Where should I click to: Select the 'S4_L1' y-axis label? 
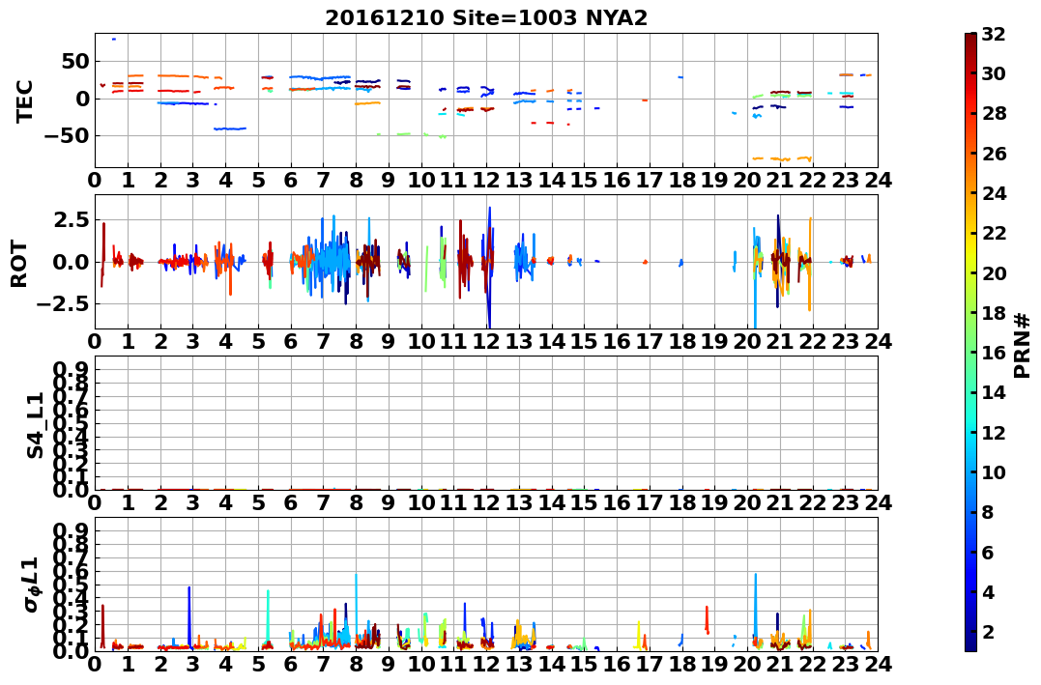(x=35, y=425)
